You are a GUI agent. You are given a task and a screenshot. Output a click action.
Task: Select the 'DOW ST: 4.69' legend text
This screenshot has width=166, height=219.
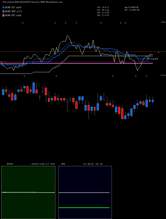point(13,7)
